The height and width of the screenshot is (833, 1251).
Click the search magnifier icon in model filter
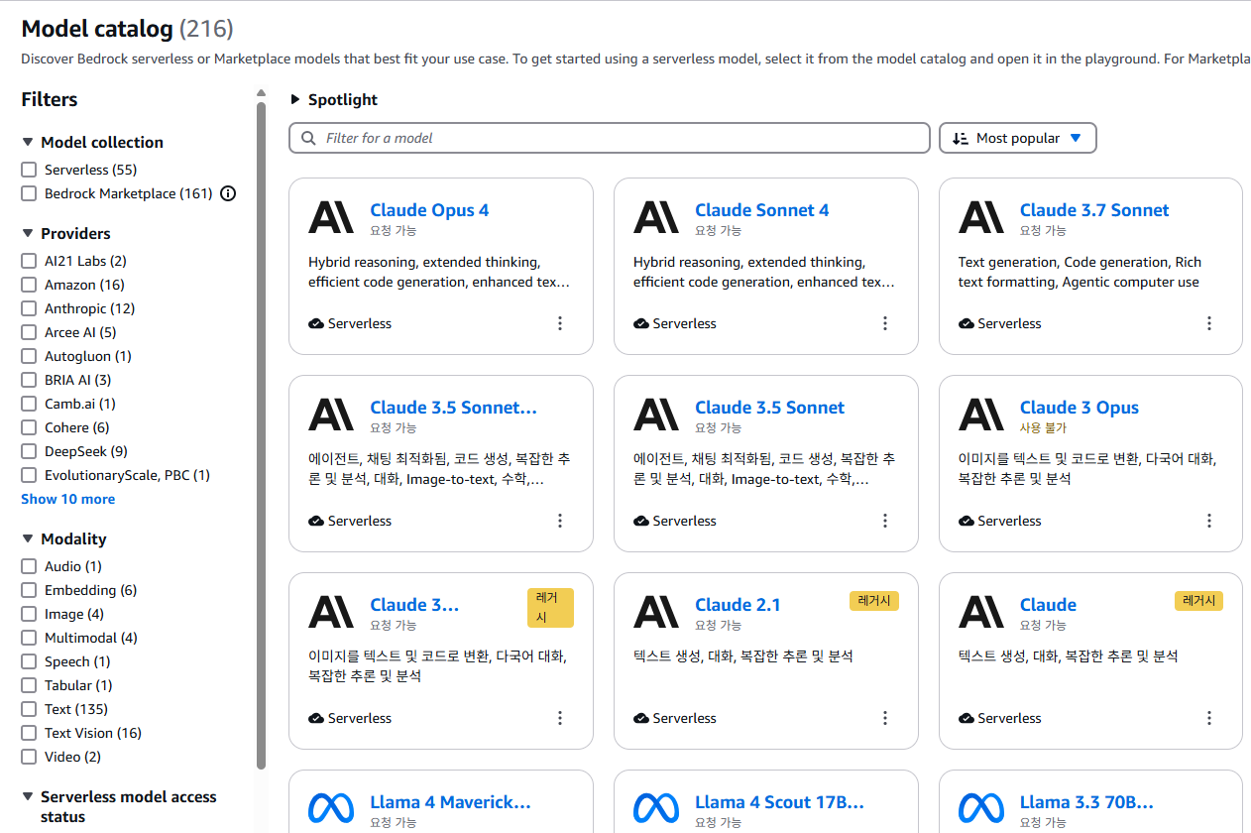308,138
